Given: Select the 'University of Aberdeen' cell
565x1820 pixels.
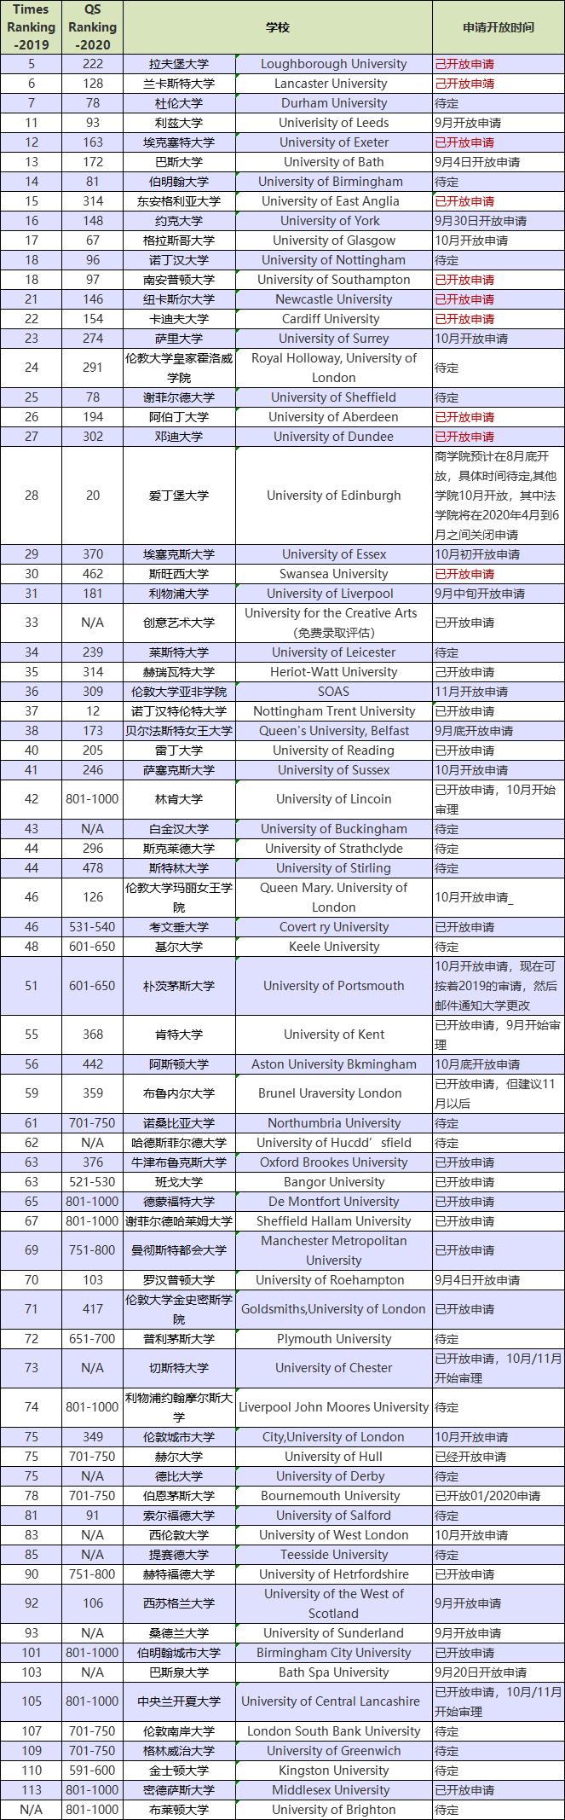Looking at the screenshot, I should click(x=334, y=417).
